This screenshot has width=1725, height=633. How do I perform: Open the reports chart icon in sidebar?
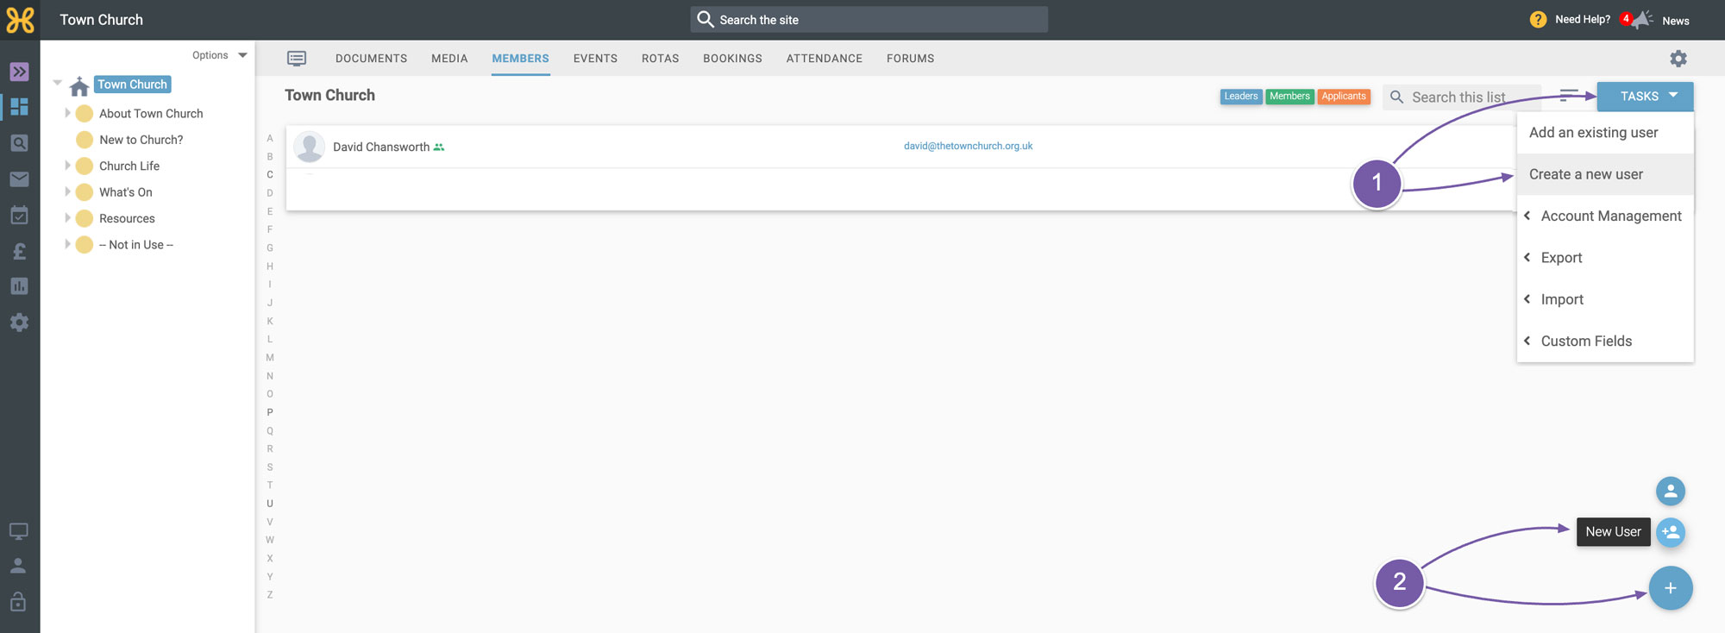point(19,286)
